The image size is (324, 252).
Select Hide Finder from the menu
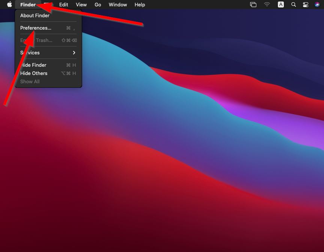(x=33, y=65)
